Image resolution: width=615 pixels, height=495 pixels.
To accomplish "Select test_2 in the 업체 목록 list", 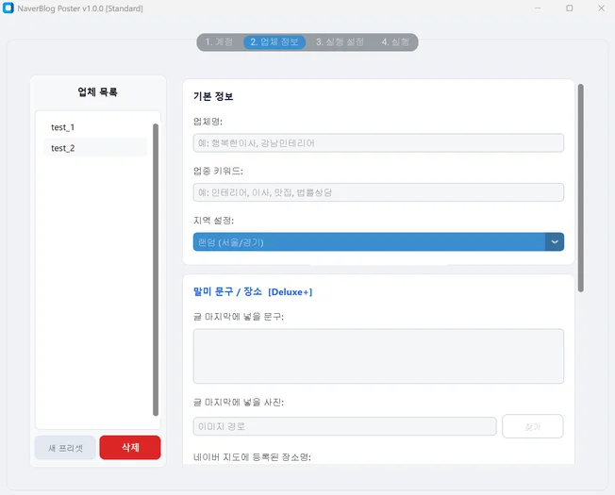I will point(95,148).
